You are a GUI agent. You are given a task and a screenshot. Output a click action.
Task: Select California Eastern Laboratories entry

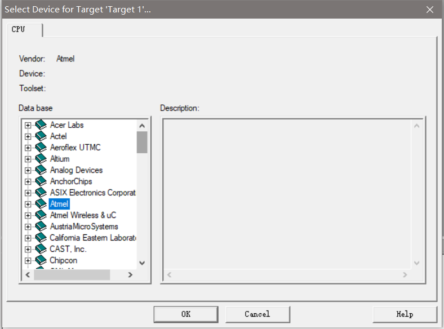(x=93, y=238)
